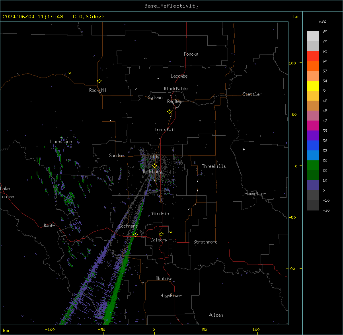Screen dimensions: 343x335
Task: Select the Olds label
Action: tap(154, 157)
